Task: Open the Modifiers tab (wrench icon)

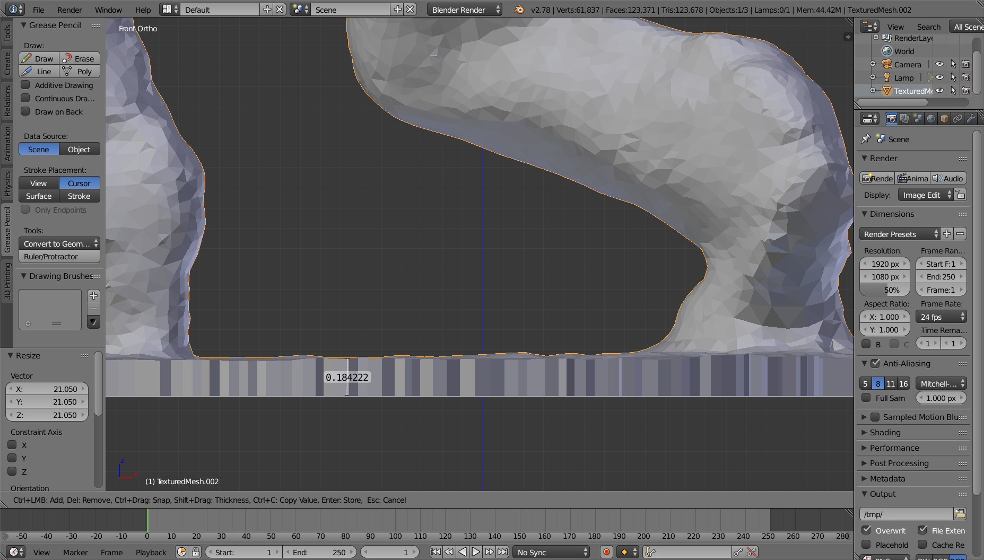Action: 971,119
